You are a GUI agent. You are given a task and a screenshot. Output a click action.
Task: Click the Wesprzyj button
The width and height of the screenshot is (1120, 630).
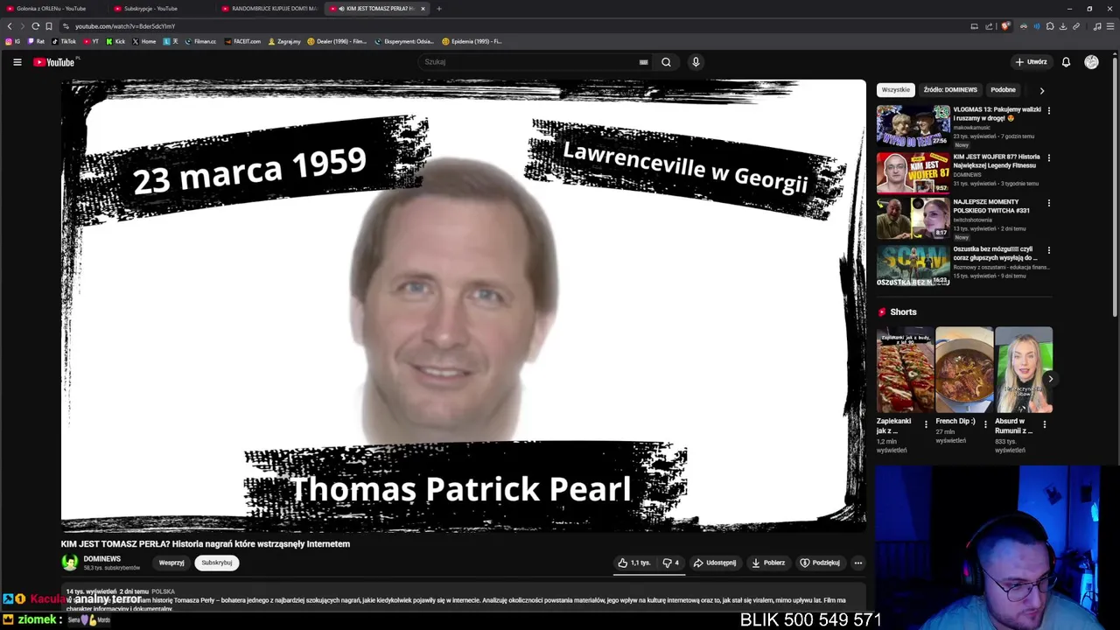coord(171,563)
